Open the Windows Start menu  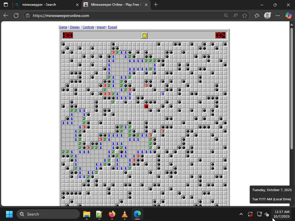pos(9,214)
